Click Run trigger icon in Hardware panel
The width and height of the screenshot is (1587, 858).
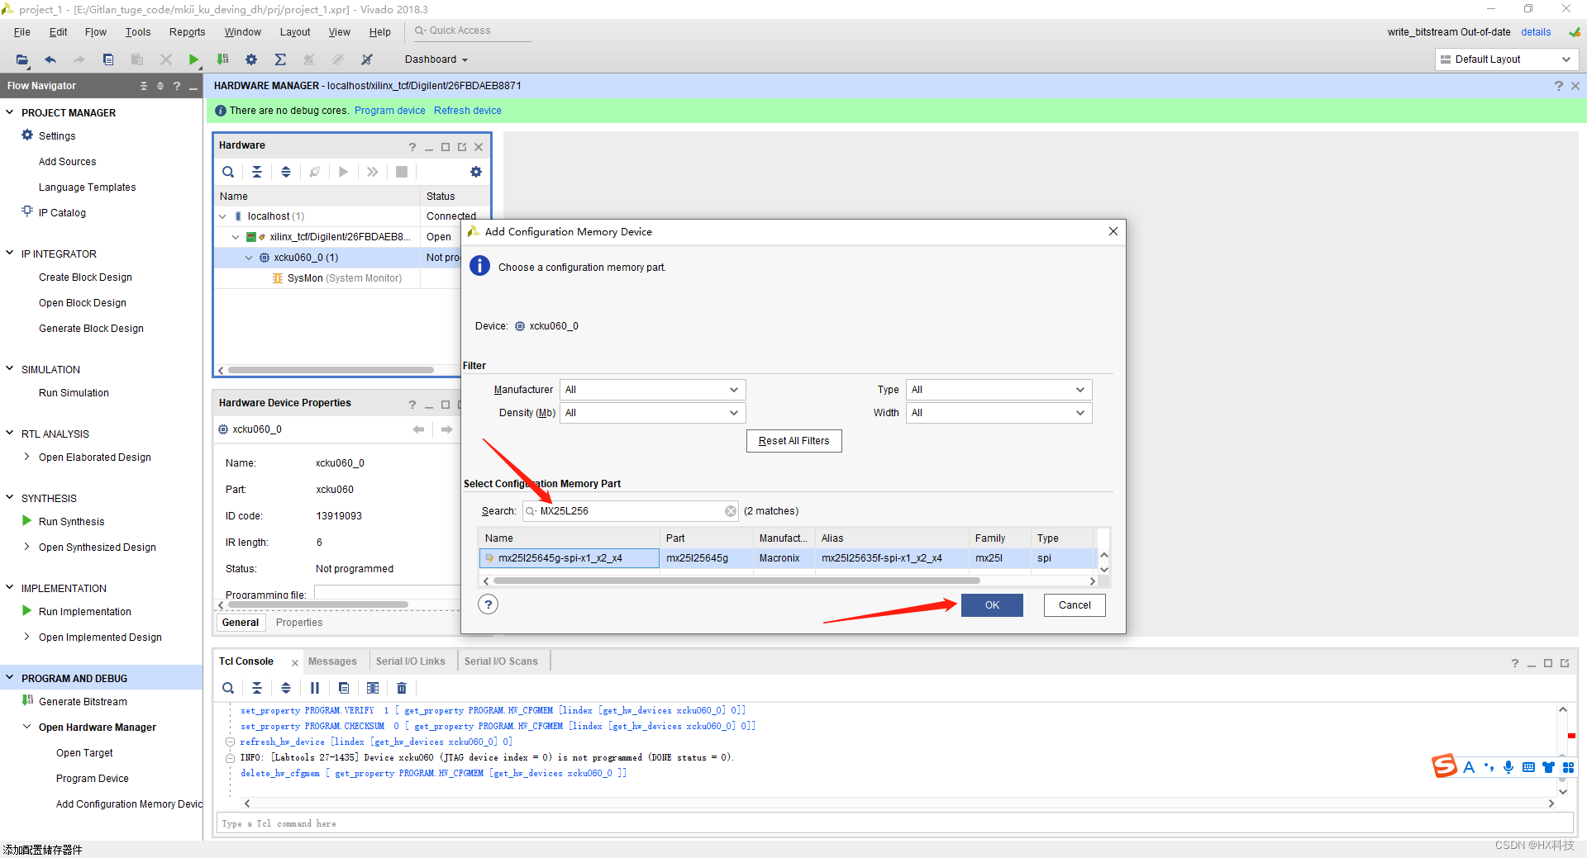[343, 172]
